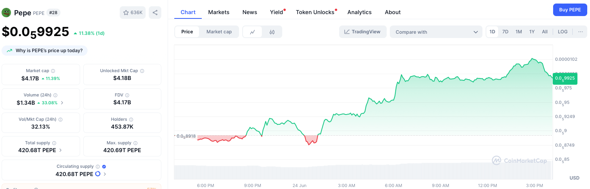Screen dimensions: 590x189
Task: Select the 7D time range
Action: pyautogui.click(x=506, y=32)
